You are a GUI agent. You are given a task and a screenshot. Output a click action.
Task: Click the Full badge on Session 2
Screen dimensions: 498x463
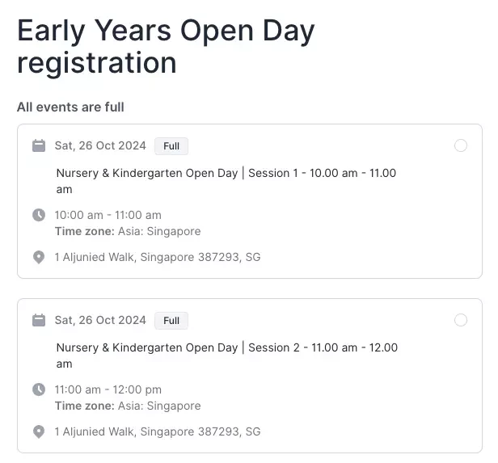pyautogui.click(x=171, y=321)
